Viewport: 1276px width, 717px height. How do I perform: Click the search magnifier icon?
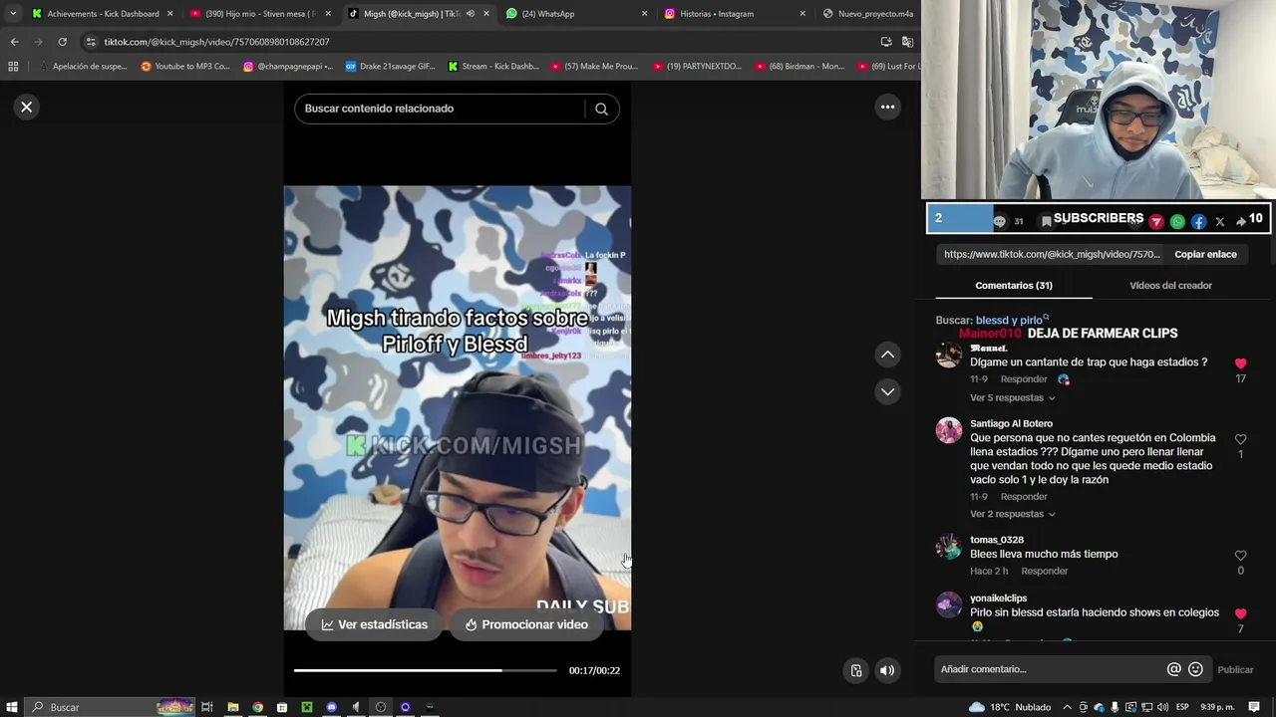pyautogui.click(x=601, y=109)
